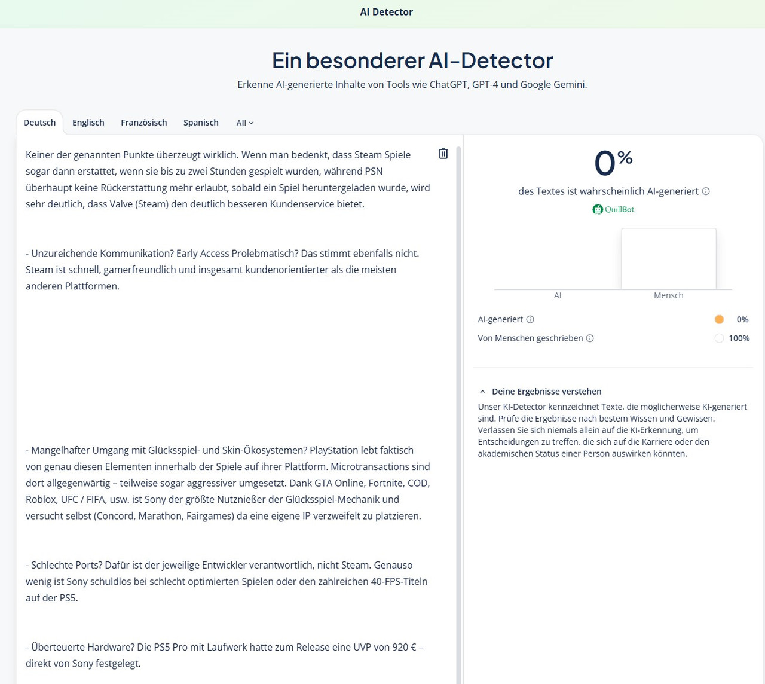Click the 'Unser KI-Detector kennzeichnet Texte' explanation
This screenshot has width=765, height=684.
point(613,430)
